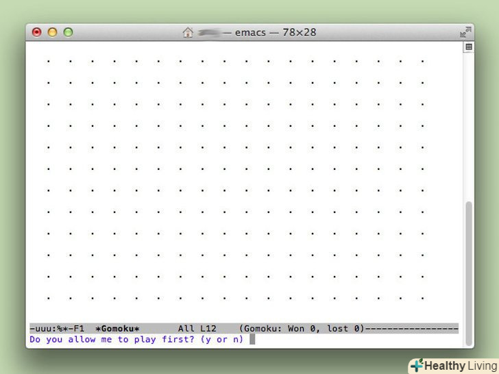499x374 pixels.
Task: Click the gray cursor block after the prompt
Action: [x=252, y=339]
